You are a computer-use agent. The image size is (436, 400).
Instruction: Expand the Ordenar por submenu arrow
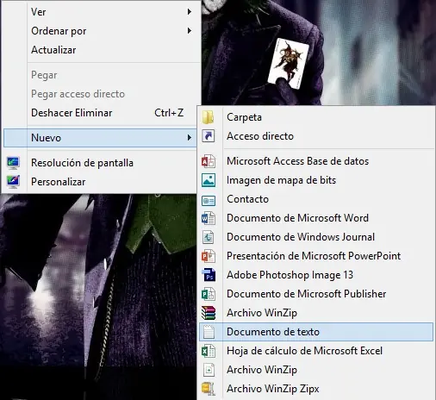click(190, 31)
